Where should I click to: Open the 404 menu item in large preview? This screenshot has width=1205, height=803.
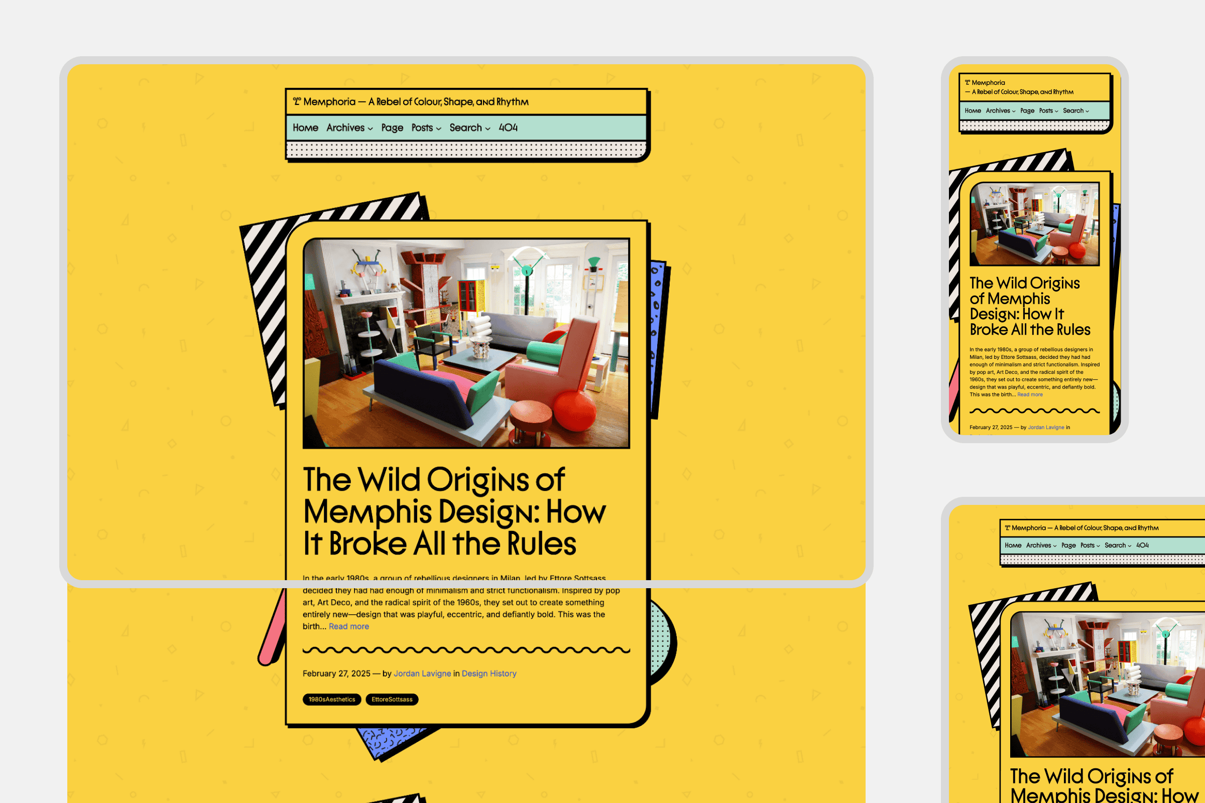[508, 127]
